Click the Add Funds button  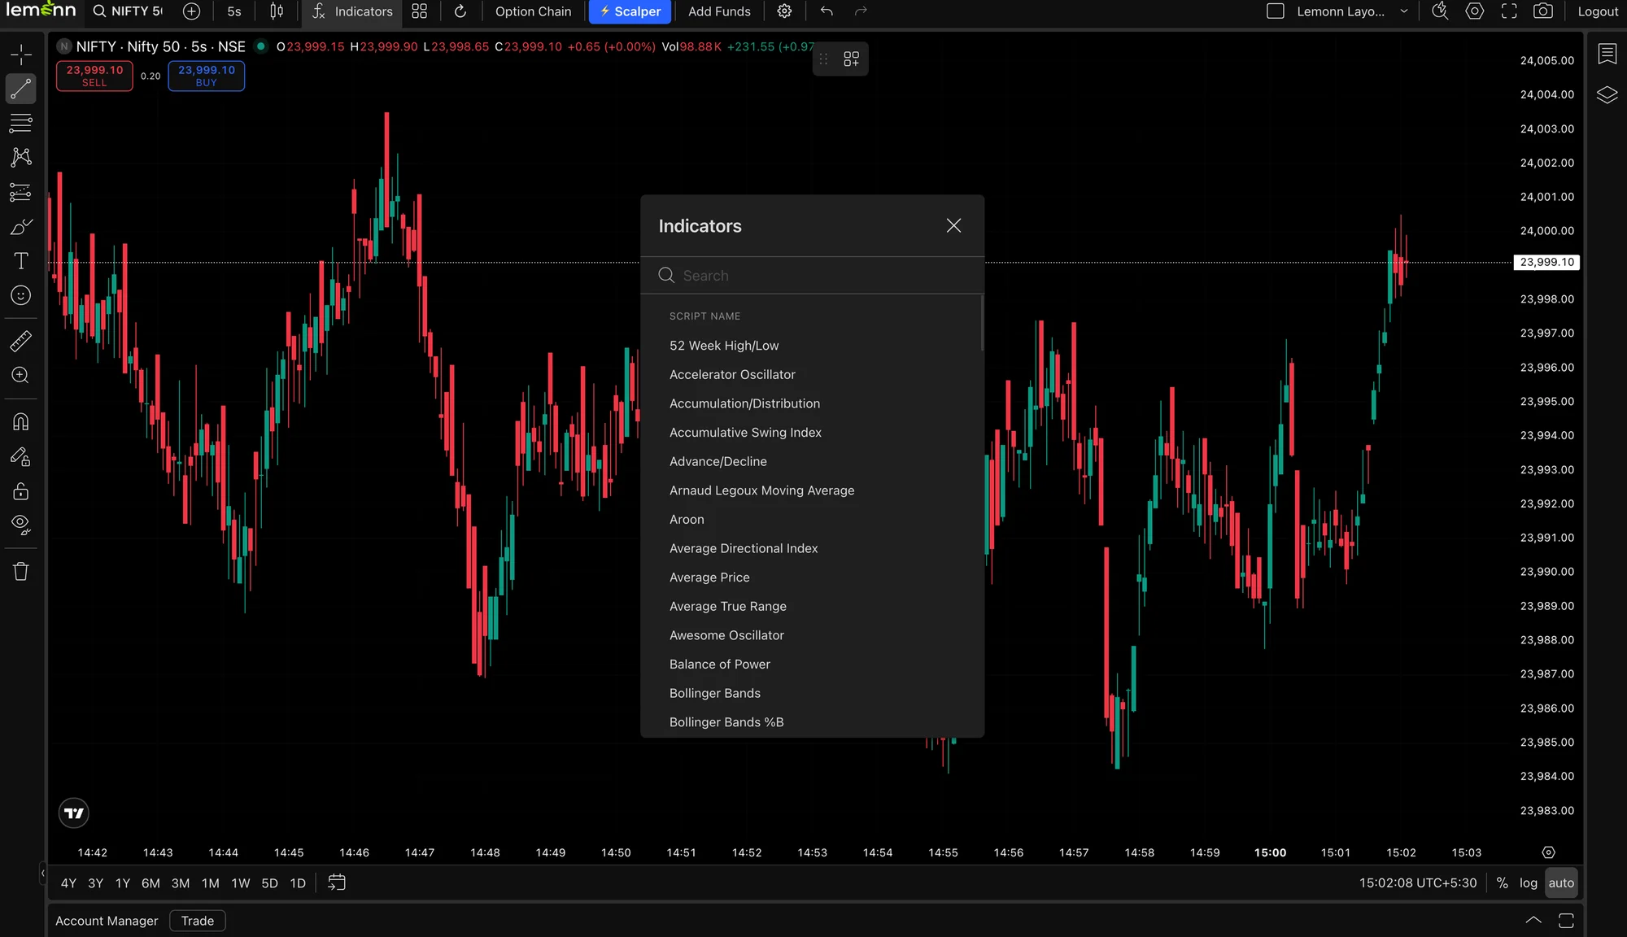(x=719, y=11)
